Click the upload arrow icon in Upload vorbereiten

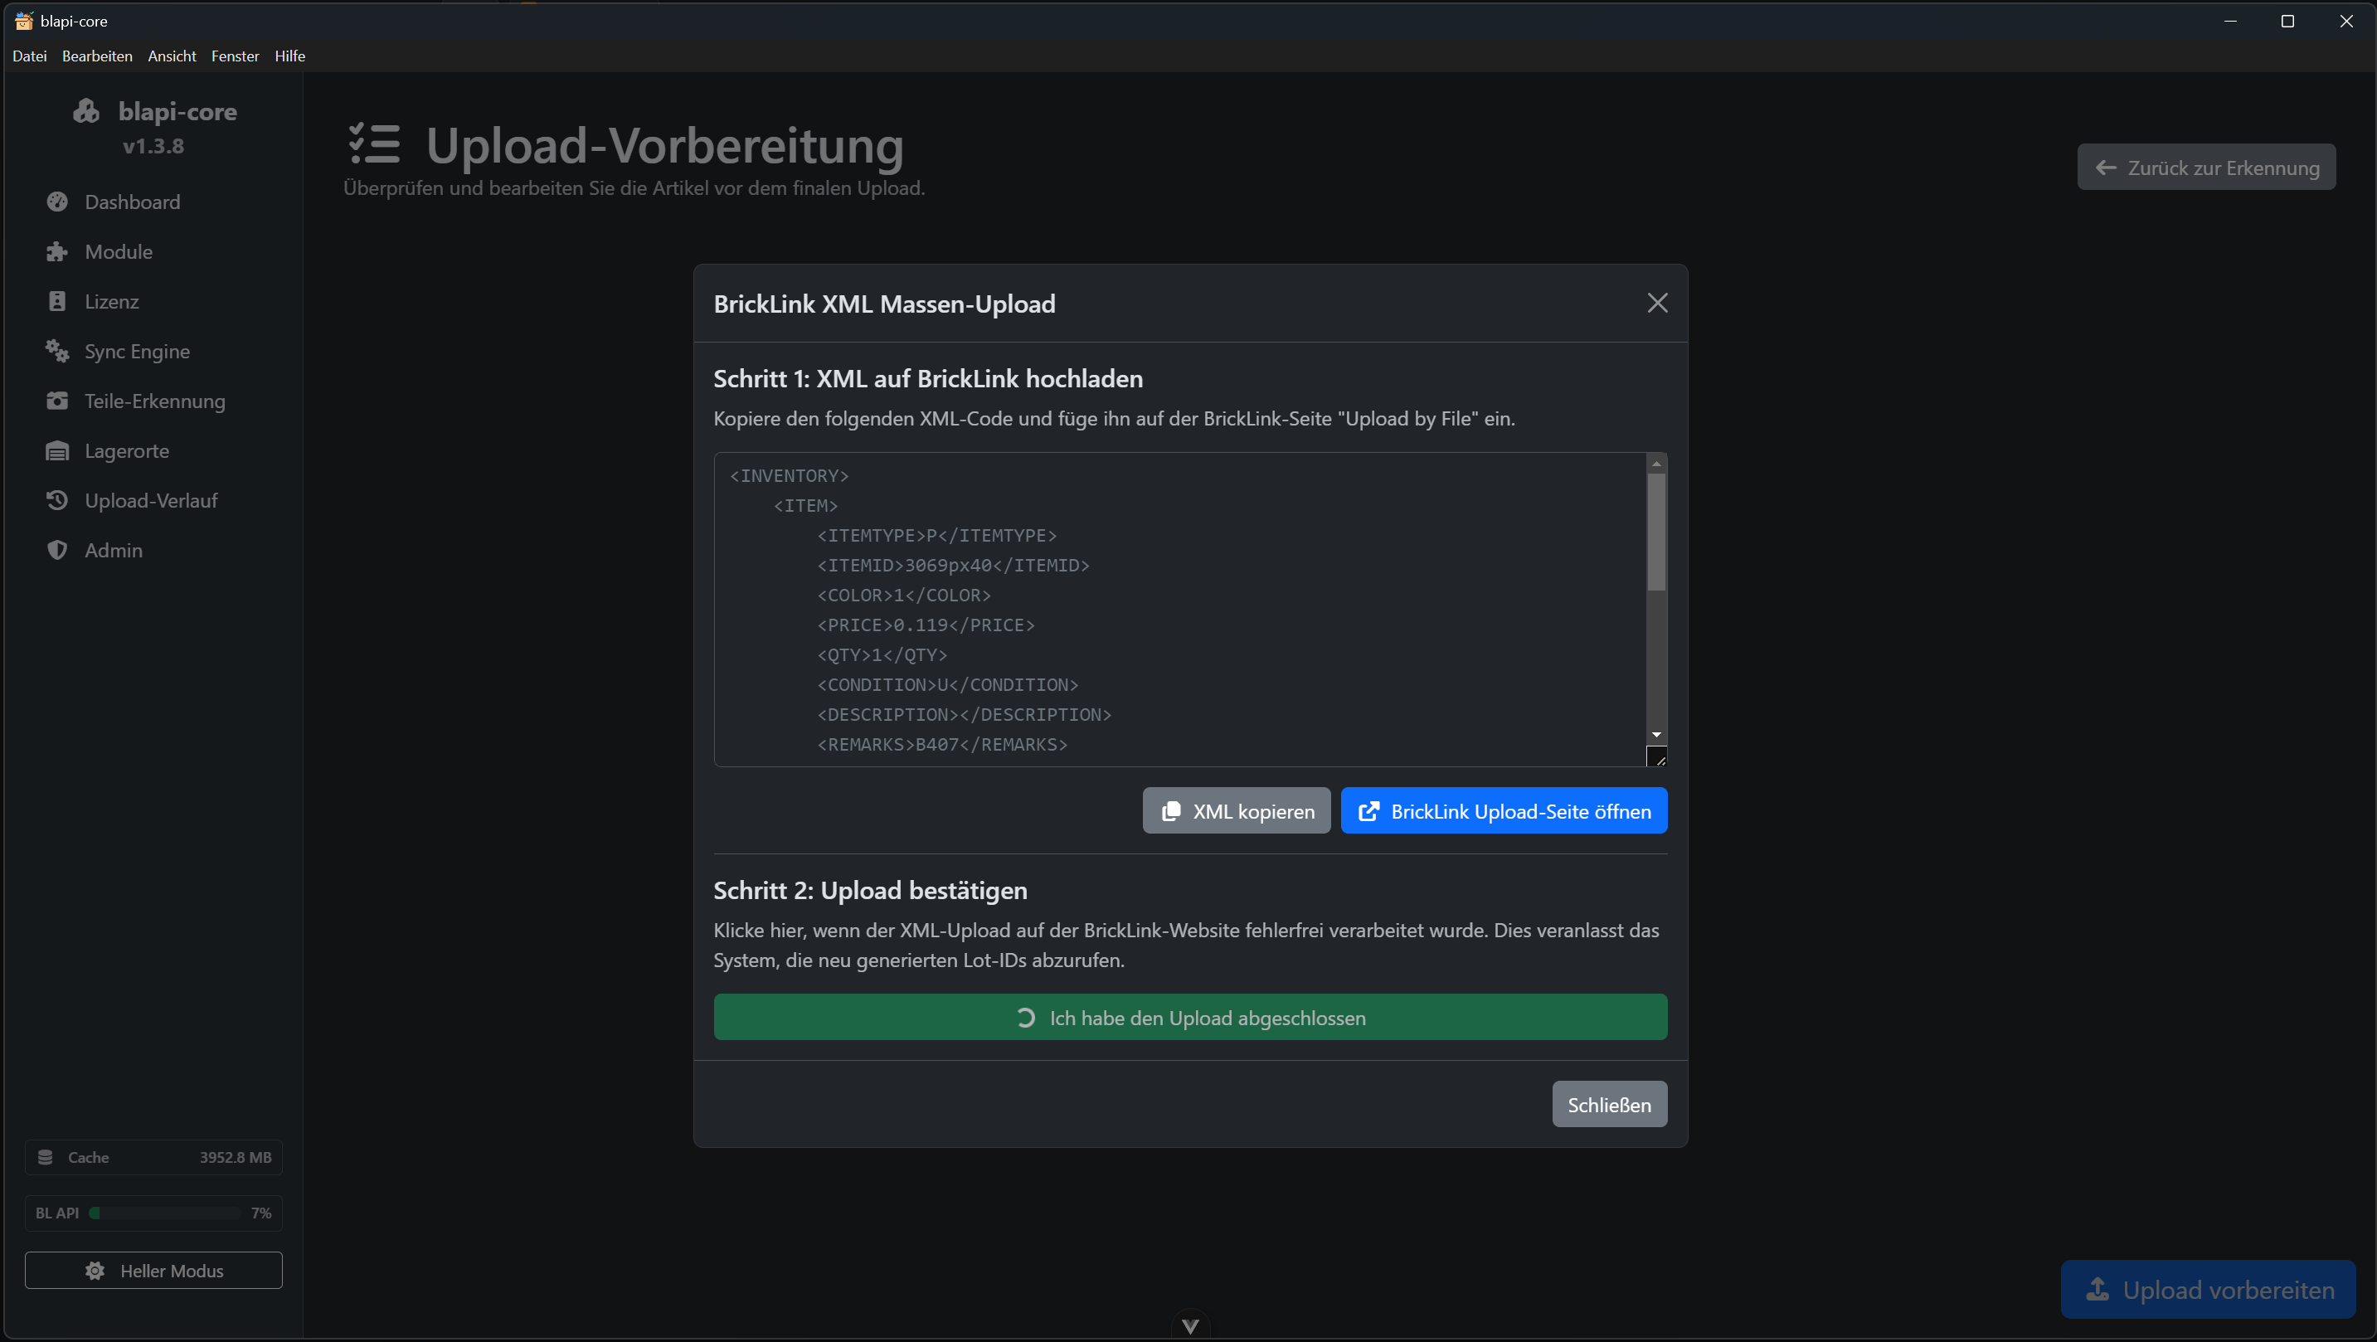2097,1288
